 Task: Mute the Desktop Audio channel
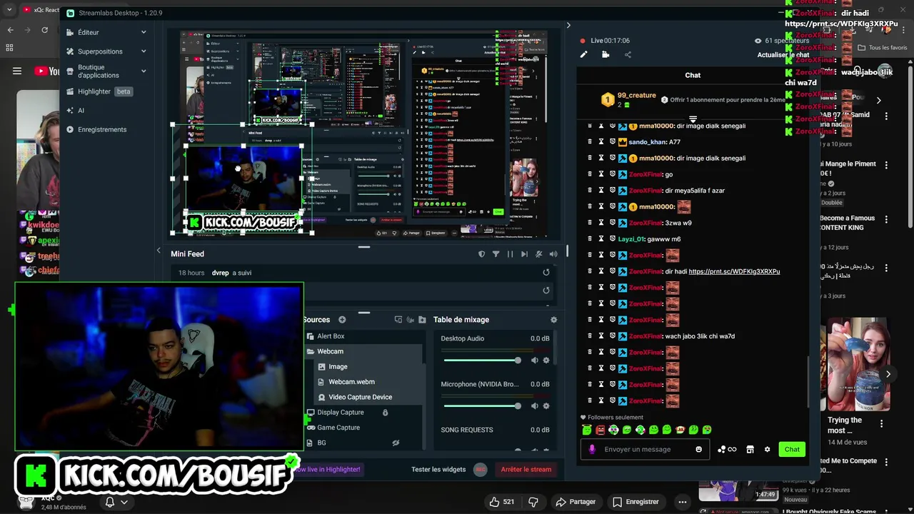coord(534,361)
